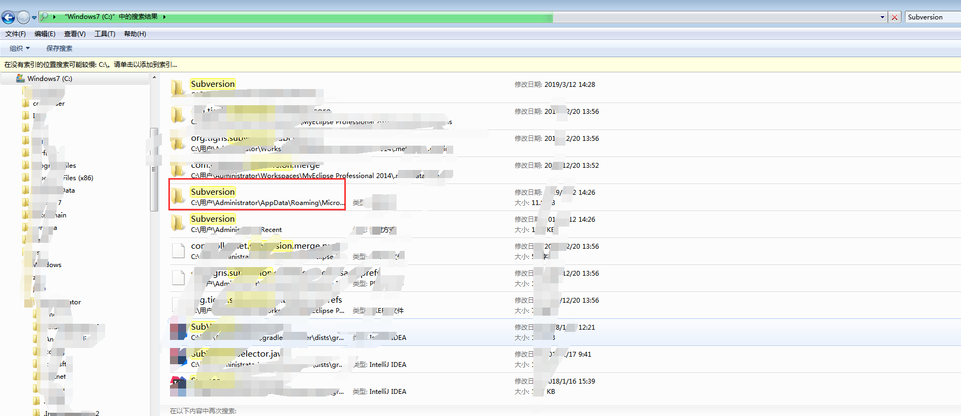Click folder icon of the org.tigris result
This screenshot has height=416, width=961.
178,142
